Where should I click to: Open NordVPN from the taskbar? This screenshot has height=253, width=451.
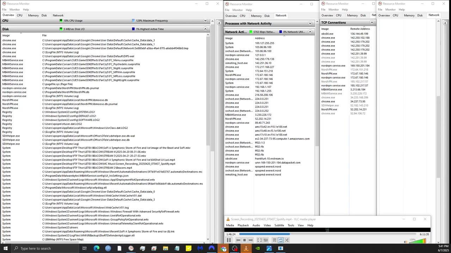(x=212, y=248)
